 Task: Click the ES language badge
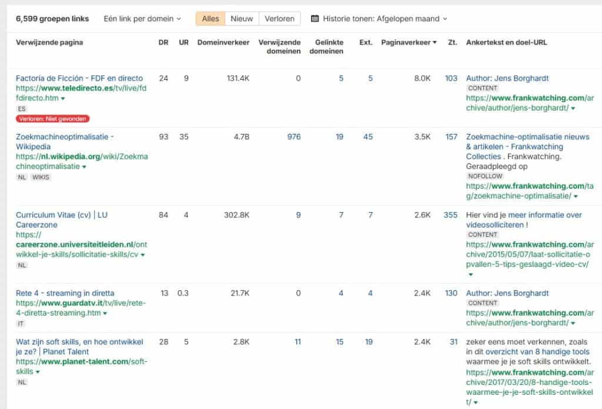coord(22,108)
